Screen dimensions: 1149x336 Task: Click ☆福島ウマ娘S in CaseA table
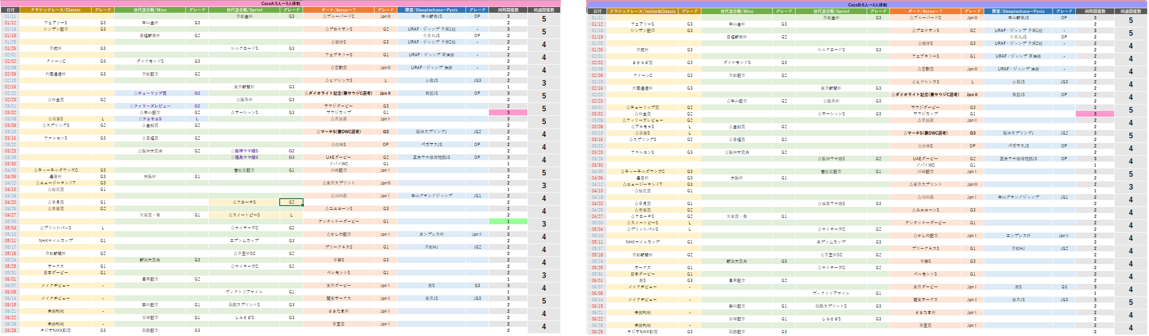click(244, 157)
